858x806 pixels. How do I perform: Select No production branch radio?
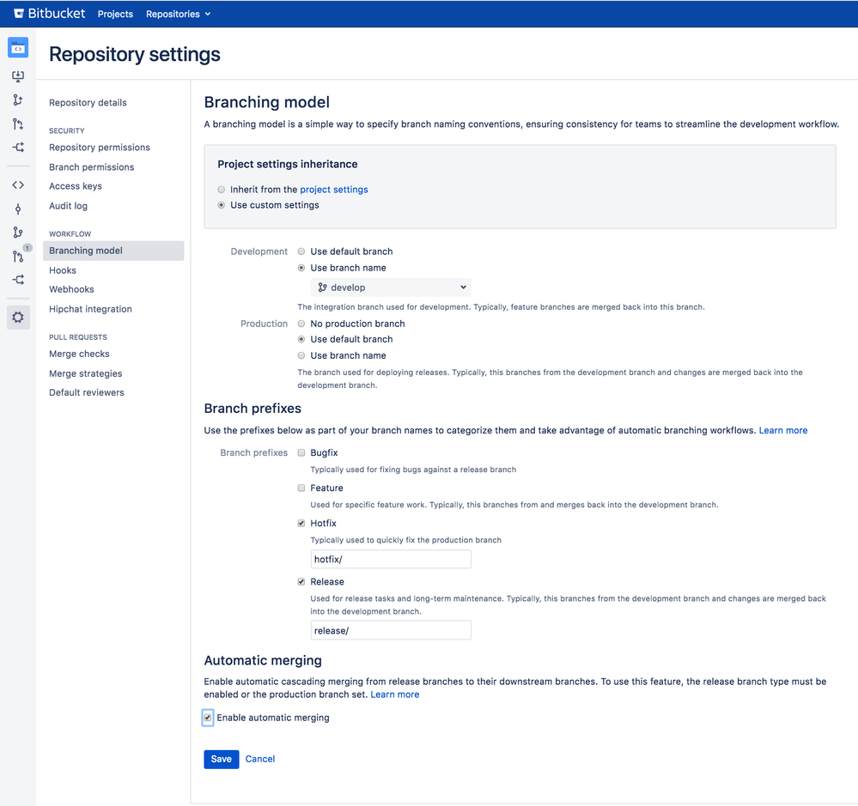point(301,324)
